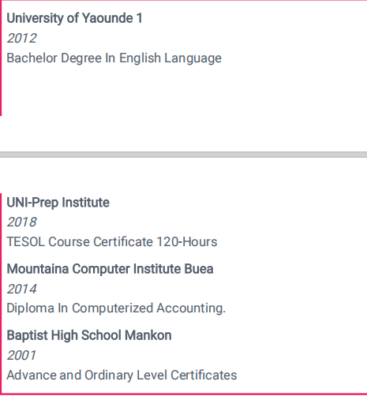
Task: Click the word Certificates in last line
Action: coord(204,375)
